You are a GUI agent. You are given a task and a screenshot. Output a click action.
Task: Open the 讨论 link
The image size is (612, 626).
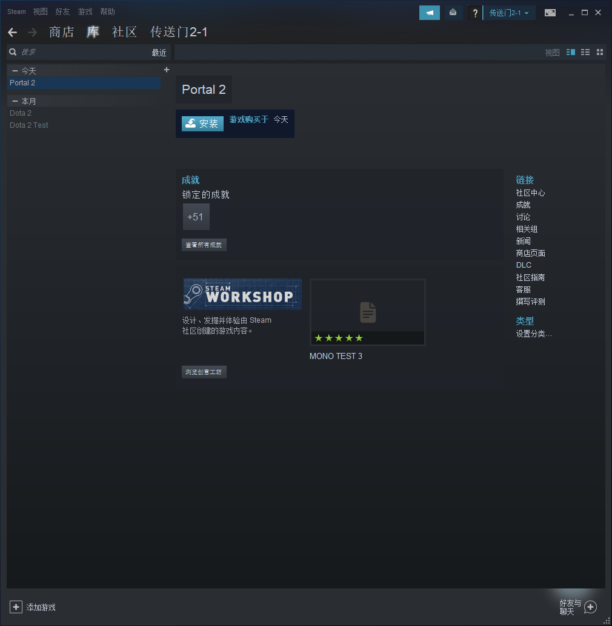pyautogui.click(x=524, y=217)
